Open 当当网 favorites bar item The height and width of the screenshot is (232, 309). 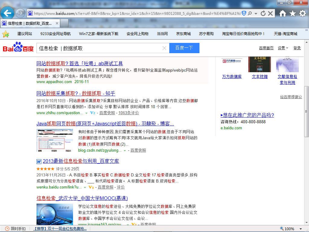[162, 34]
